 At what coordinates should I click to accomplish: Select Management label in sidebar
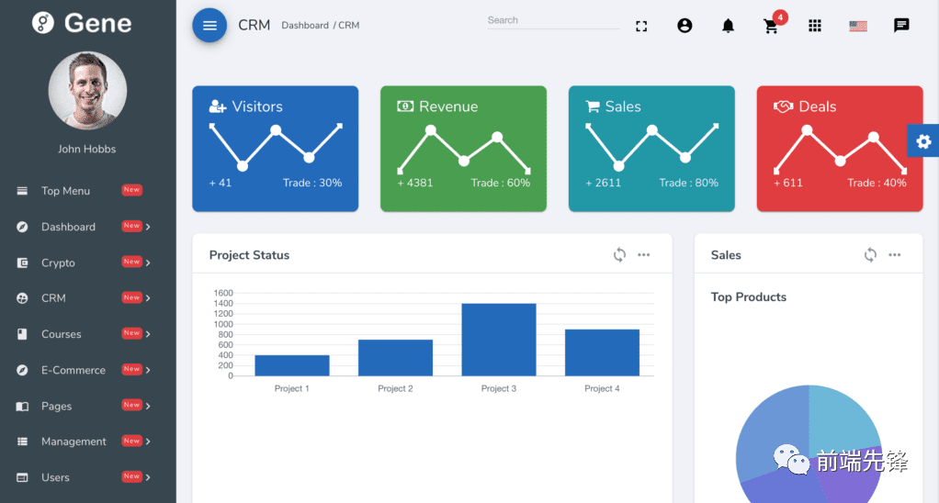tap(74, 442)
